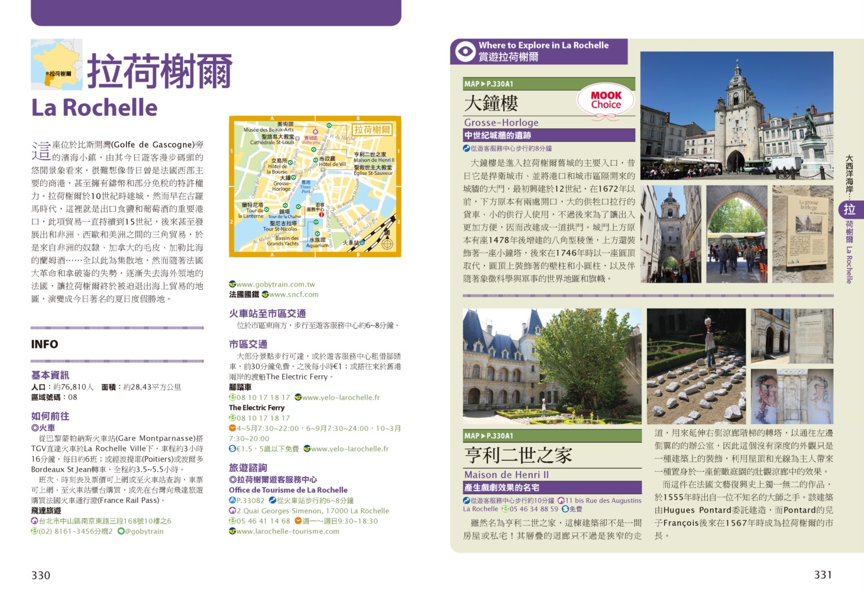The image size is (864, 591).
Task: Click the LINE icon beside @gobytrain
Action: point(121,531)
